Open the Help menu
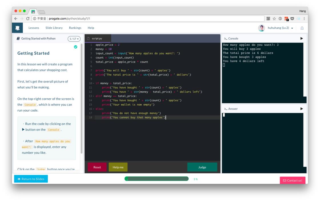 click(91, 28)
